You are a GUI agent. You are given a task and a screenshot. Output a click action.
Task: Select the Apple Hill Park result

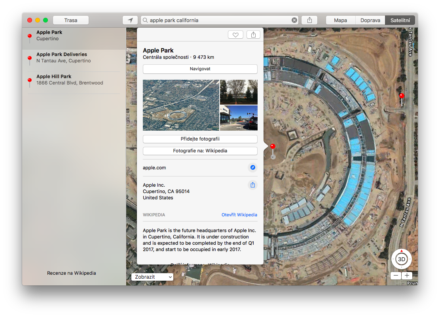point(74,83)
